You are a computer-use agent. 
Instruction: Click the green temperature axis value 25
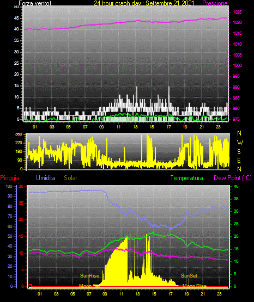(x=236, y=224)
